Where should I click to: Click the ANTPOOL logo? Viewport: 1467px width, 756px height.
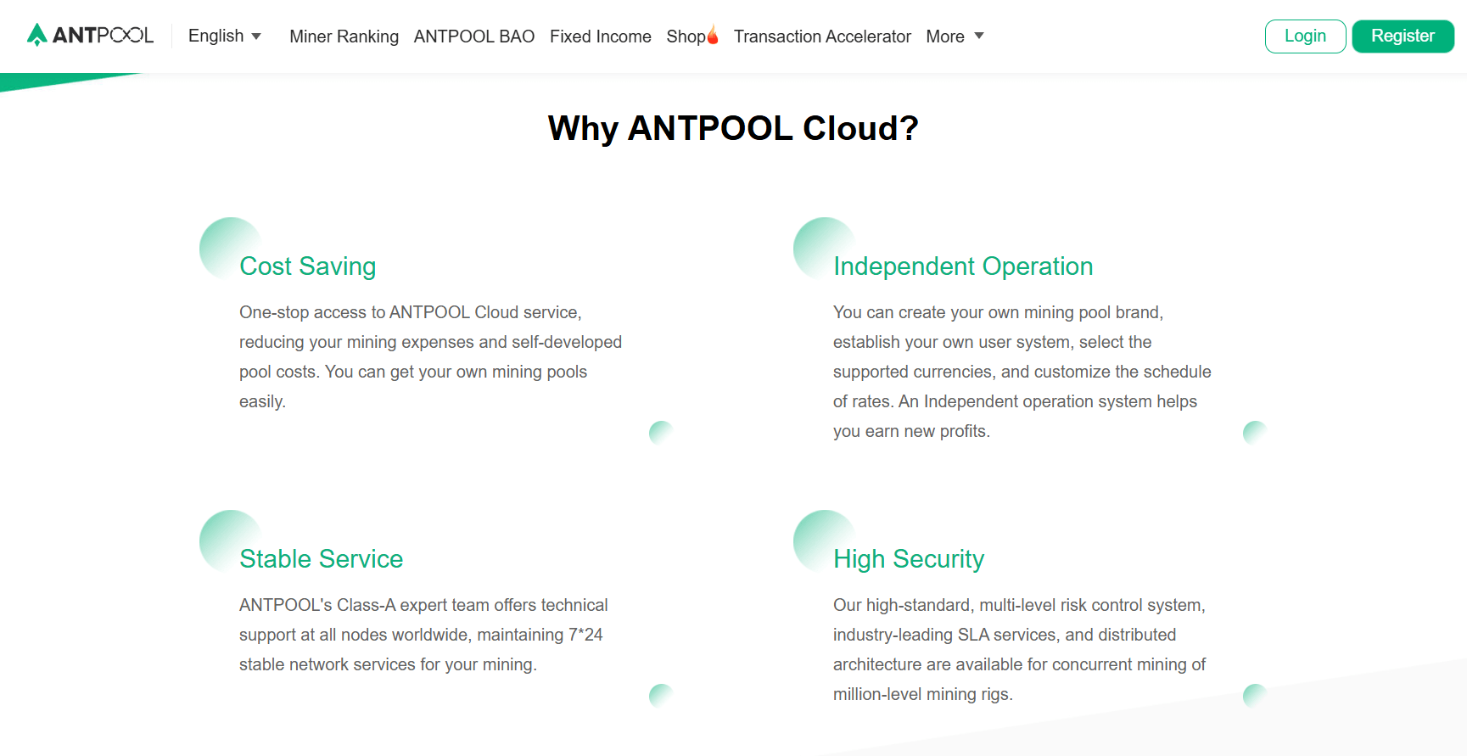(x=90, y=35)
